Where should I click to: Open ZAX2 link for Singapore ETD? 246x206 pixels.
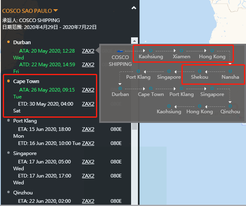coord(88,176)
